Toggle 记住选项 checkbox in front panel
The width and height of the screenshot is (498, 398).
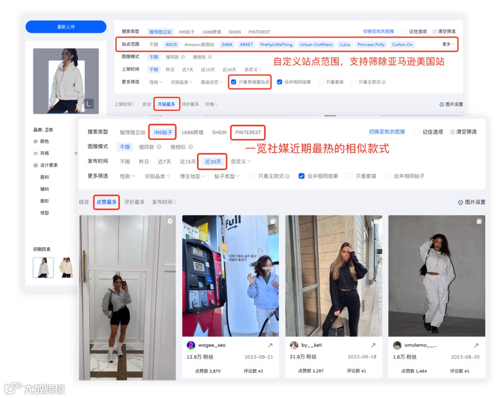point(416,132)
